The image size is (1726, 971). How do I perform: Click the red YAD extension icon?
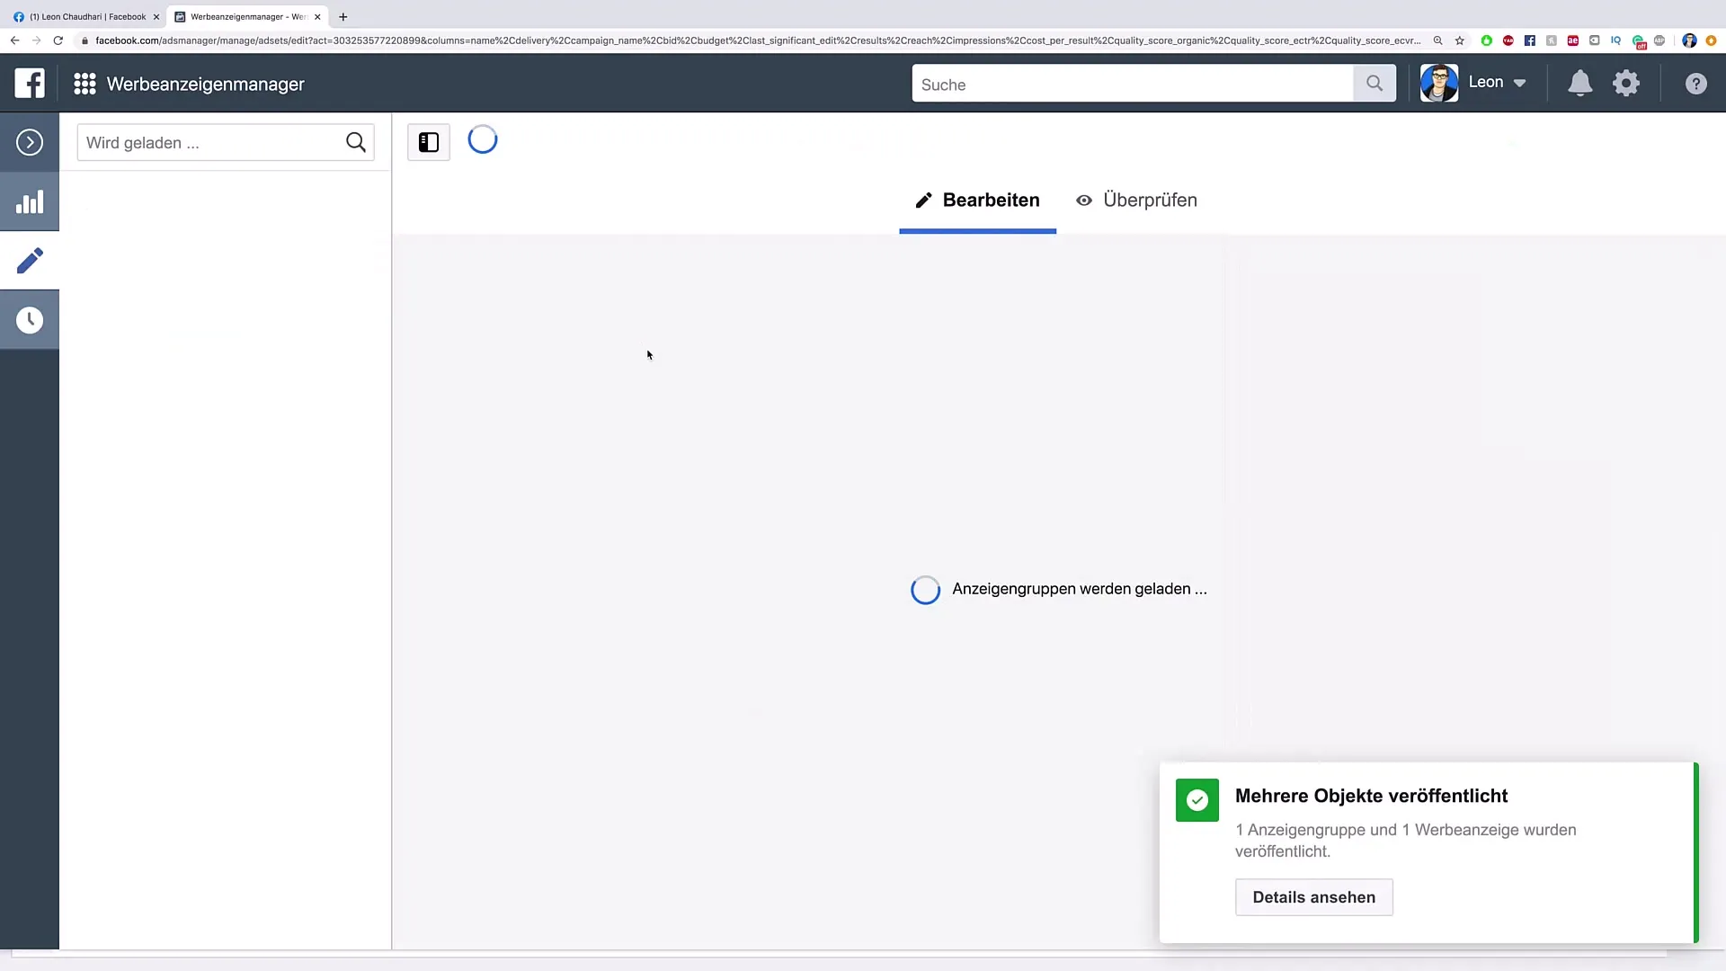pos(1508,40)
